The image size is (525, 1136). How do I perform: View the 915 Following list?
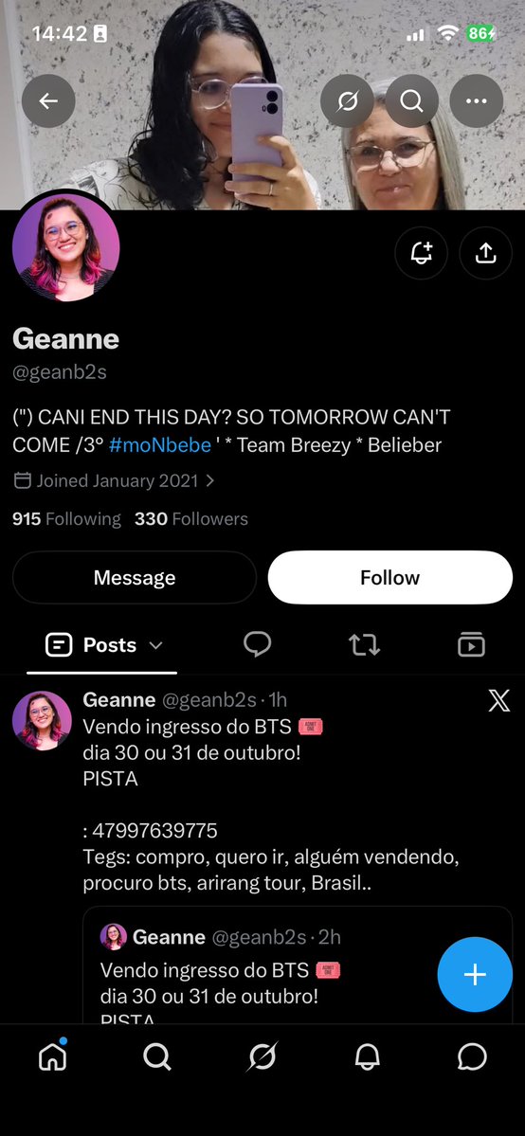[66, 519]
